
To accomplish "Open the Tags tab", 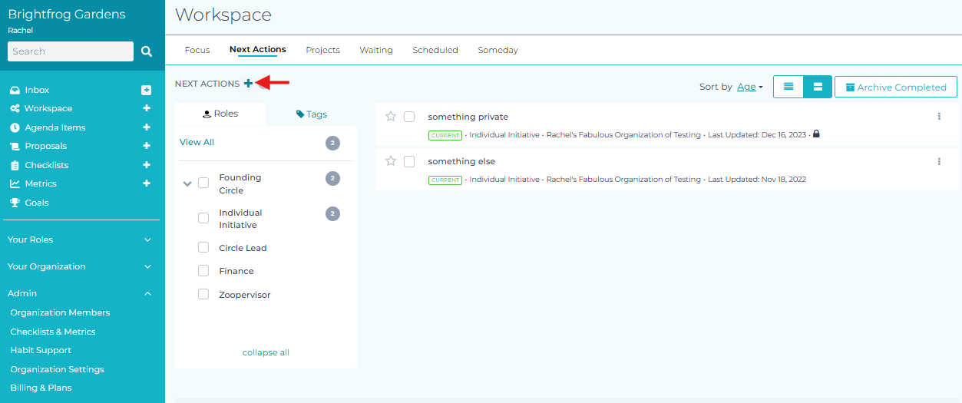I will (312, 114).
